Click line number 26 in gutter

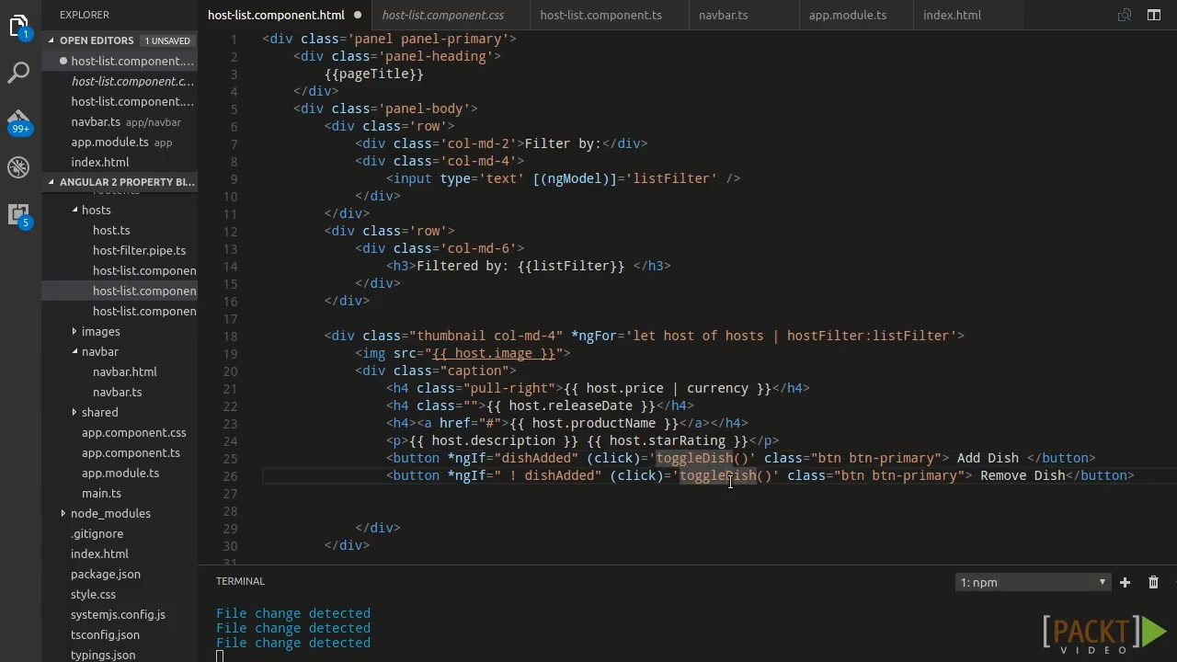pos(230,475)
